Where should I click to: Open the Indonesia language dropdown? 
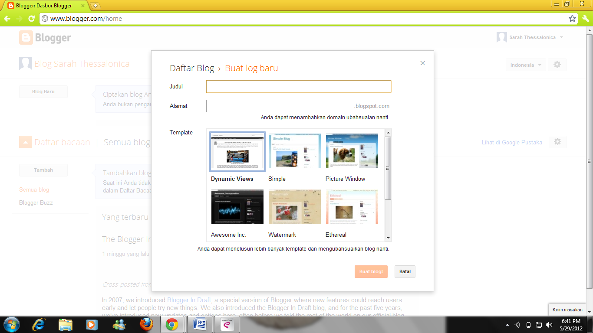pyautogui.click(x=525, y=65)
